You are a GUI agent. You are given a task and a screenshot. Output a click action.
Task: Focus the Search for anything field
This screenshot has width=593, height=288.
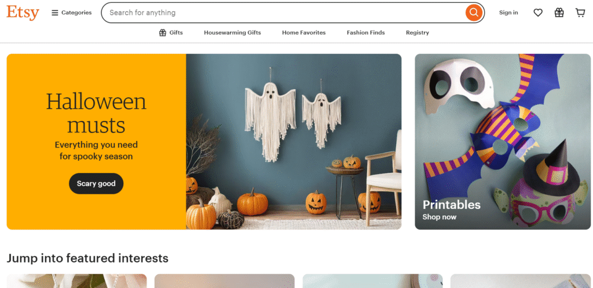pos(284,13)
